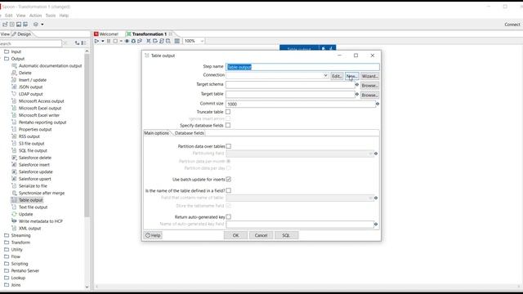Click the Preview transformation eye icon
The height and width of the screenshot is (294, 523).
[x=127, y=41]
